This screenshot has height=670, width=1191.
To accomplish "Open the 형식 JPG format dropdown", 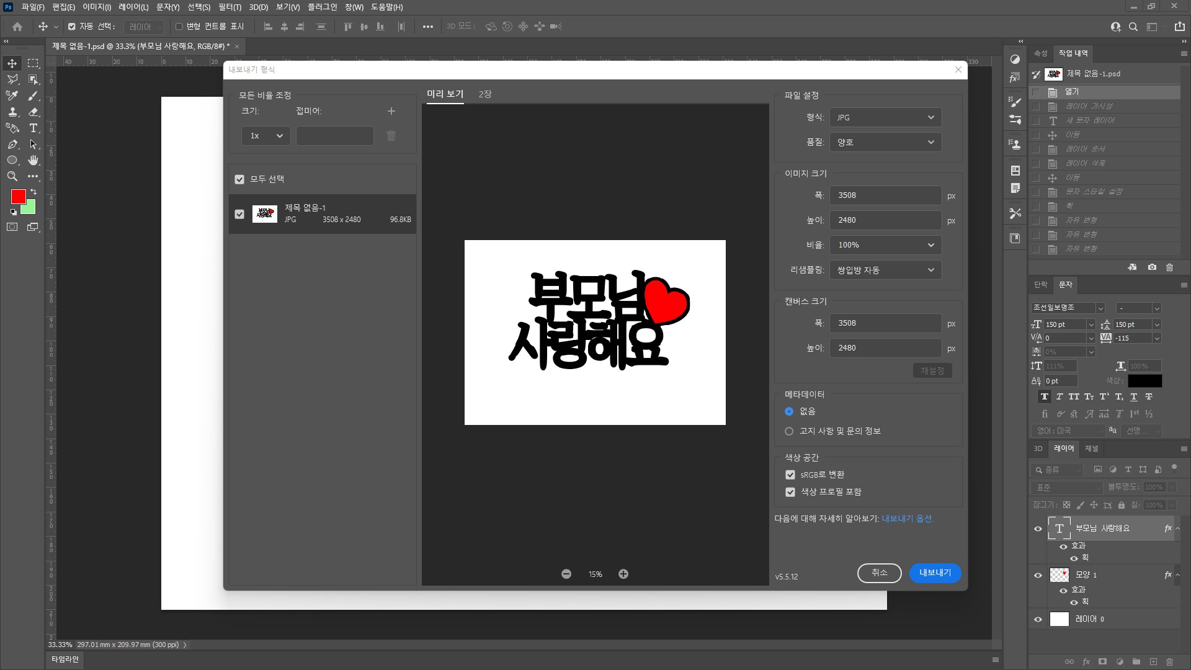I will [885, 117].
